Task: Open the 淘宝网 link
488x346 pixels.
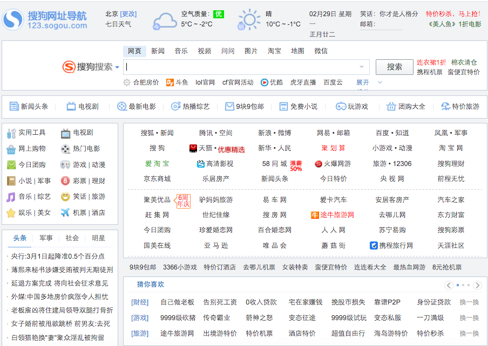Action: point(451,148)
